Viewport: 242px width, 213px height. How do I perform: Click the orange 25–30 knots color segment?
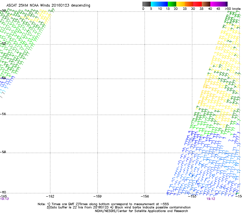(x=189, y=4)
